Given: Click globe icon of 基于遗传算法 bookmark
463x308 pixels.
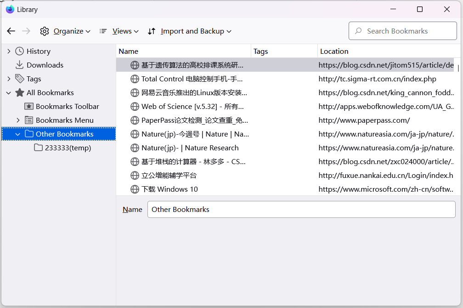Looking at the screenshot, I should click(135, 65).
